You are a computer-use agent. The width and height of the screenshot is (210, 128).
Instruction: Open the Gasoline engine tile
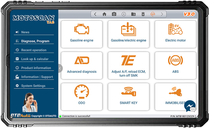82,34
